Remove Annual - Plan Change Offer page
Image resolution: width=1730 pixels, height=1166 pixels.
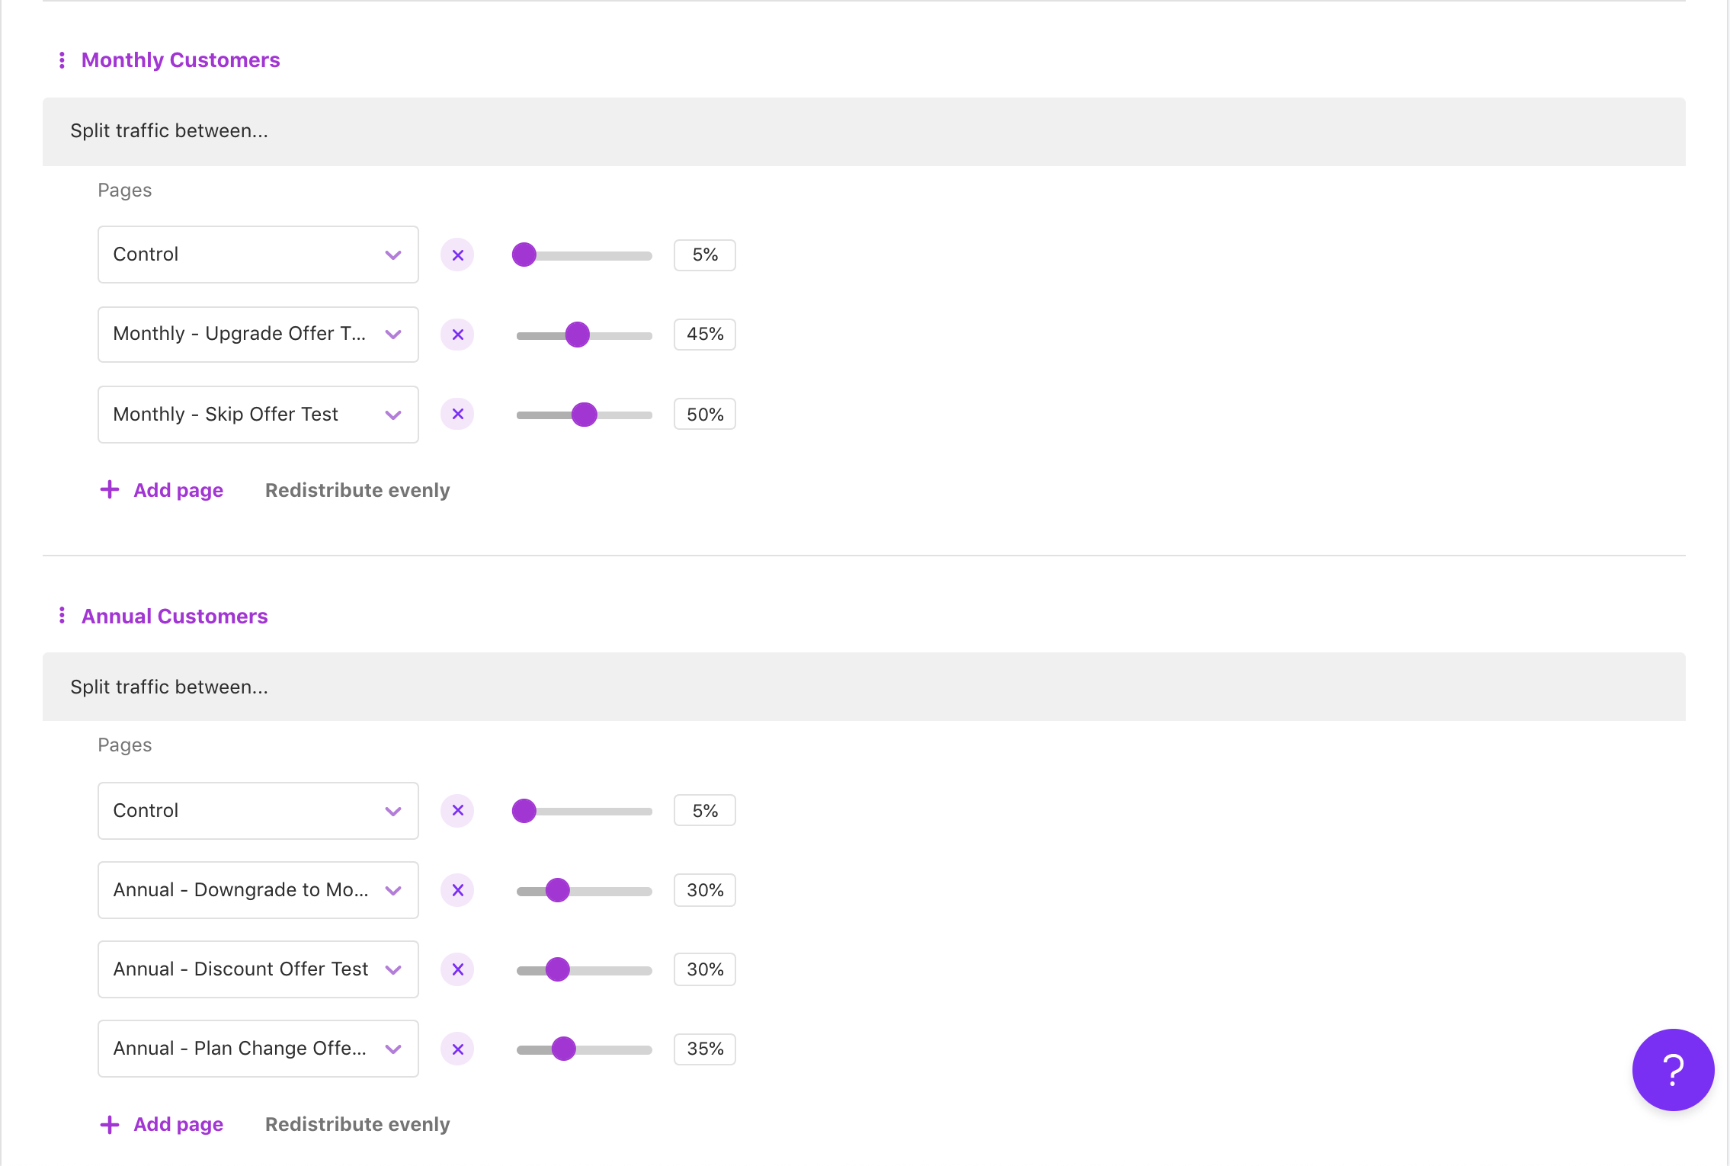[x=457, y=1049]
